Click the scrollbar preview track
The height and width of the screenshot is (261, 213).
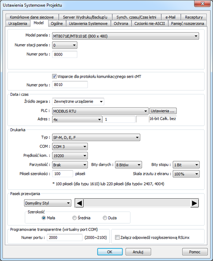coord(137,203)
